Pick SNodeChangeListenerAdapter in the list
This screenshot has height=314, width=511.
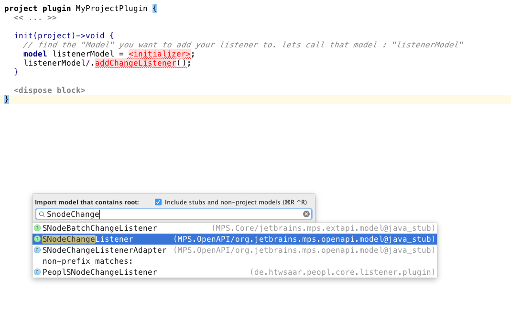(104, 250)
